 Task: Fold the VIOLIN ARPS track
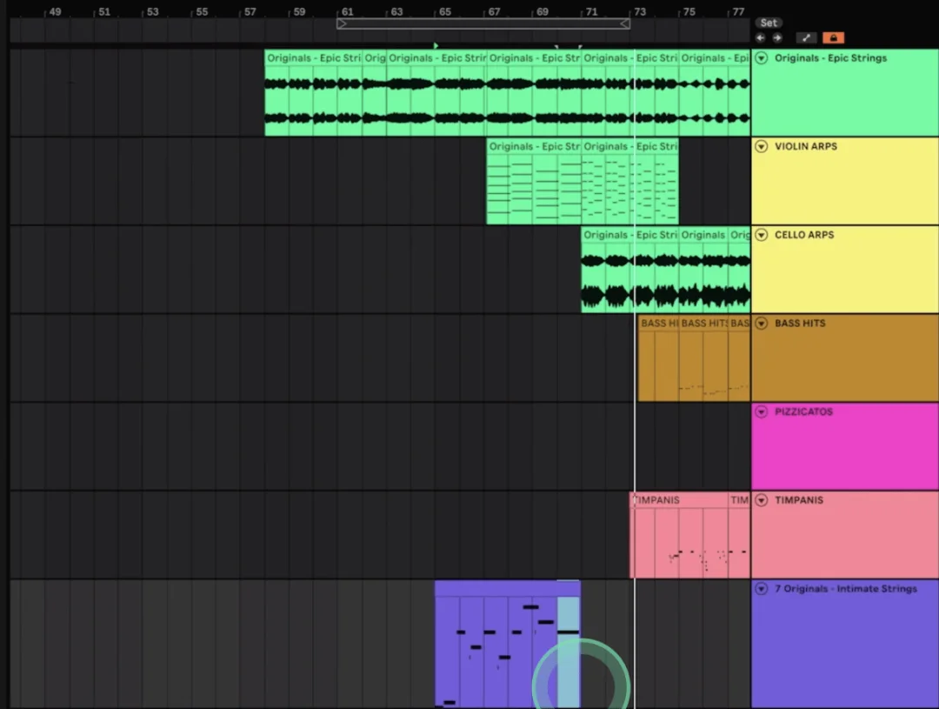(x=761, y=146)
